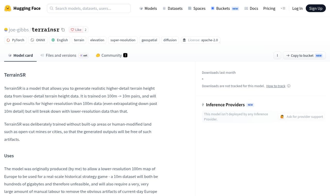Click Log In
The width and height of the screenshot is (330, 196).
297,8
